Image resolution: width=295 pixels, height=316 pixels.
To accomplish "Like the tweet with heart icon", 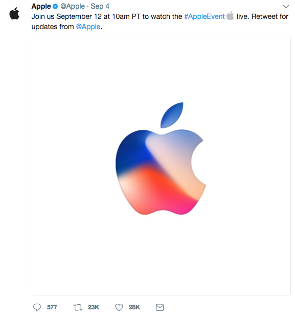I will coord(119,307).
